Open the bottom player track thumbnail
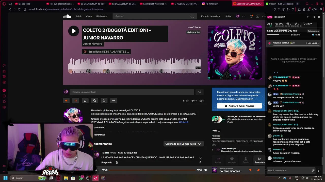The image size is (325, 182). [x=215, y=170]
